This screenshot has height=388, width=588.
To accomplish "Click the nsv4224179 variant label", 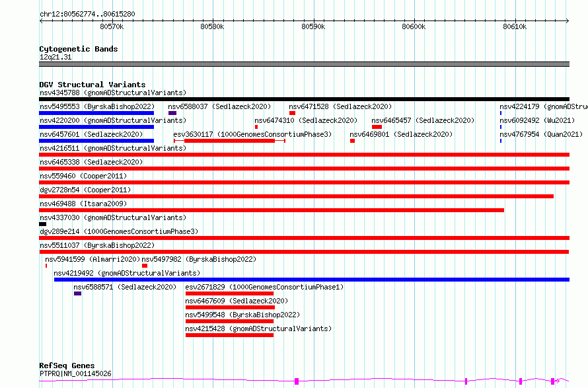I will (544, 106).
